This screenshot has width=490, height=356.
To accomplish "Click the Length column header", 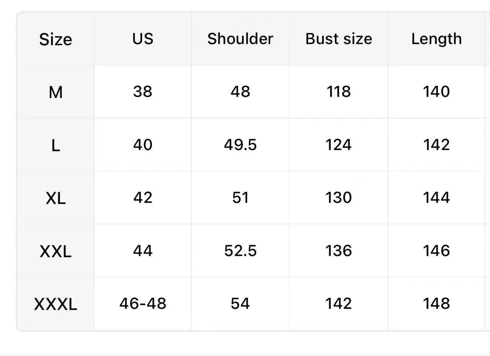I will point(436,39).
